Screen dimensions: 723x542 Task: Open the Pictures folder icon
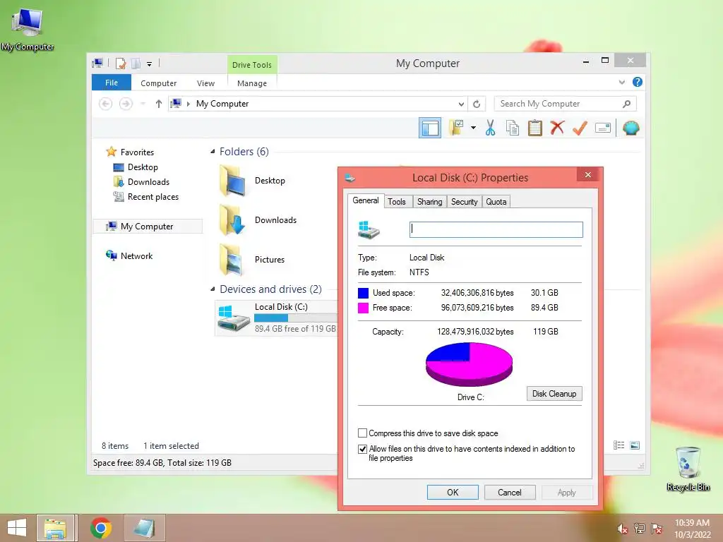pyautogui.click(x=232, y=260)
